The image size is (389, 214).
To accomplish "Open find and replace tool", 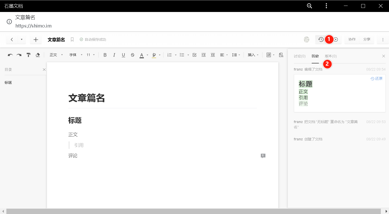I will click(281, 55).
